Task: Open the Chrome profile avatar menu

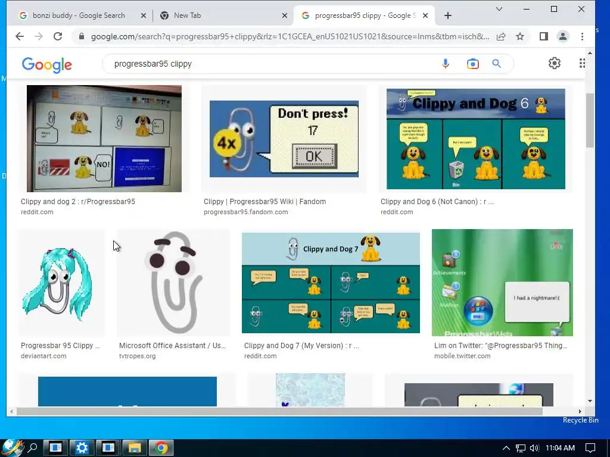Action: pos(562,36)
